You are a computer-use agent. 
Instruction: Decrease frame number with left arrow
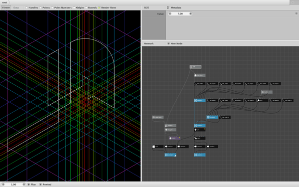point(3,185)
